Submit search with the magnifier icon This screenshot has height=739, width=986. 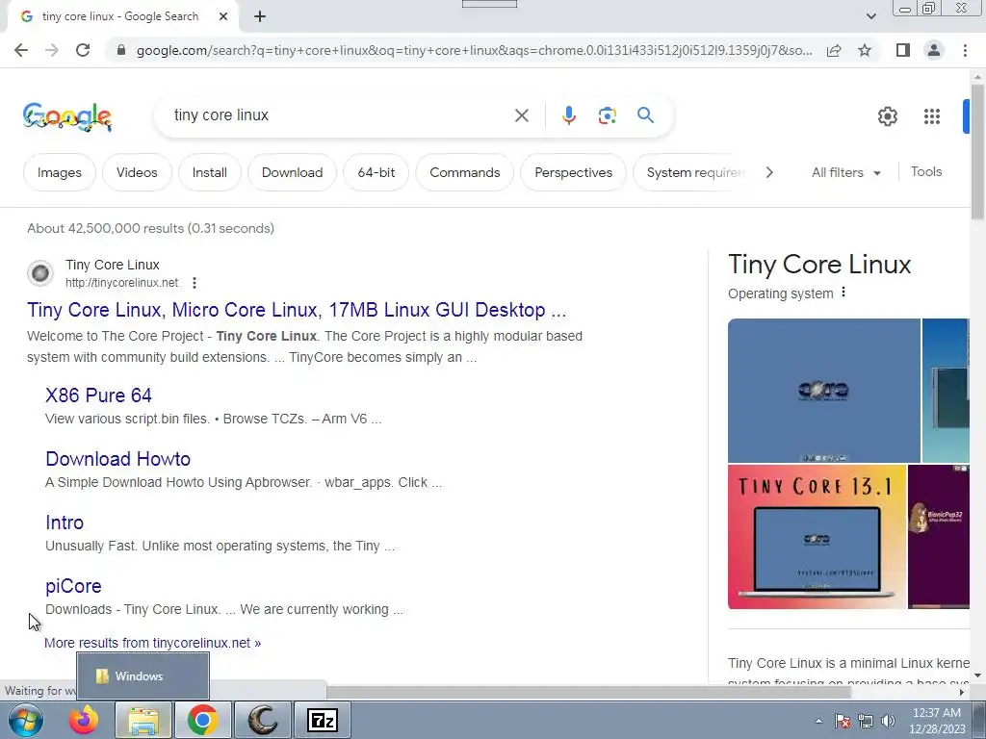(x=645, y=115)
